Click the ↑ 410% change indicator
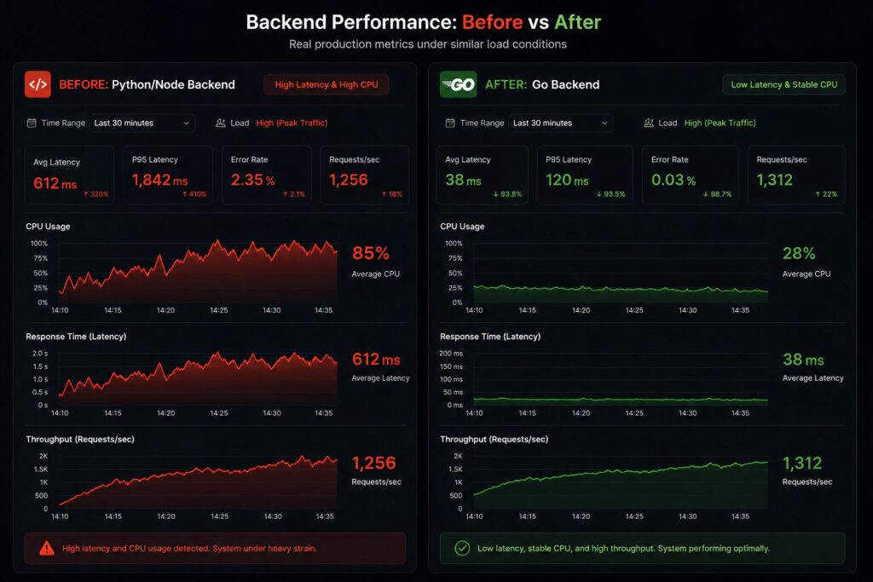 click(x=194, y=194)
